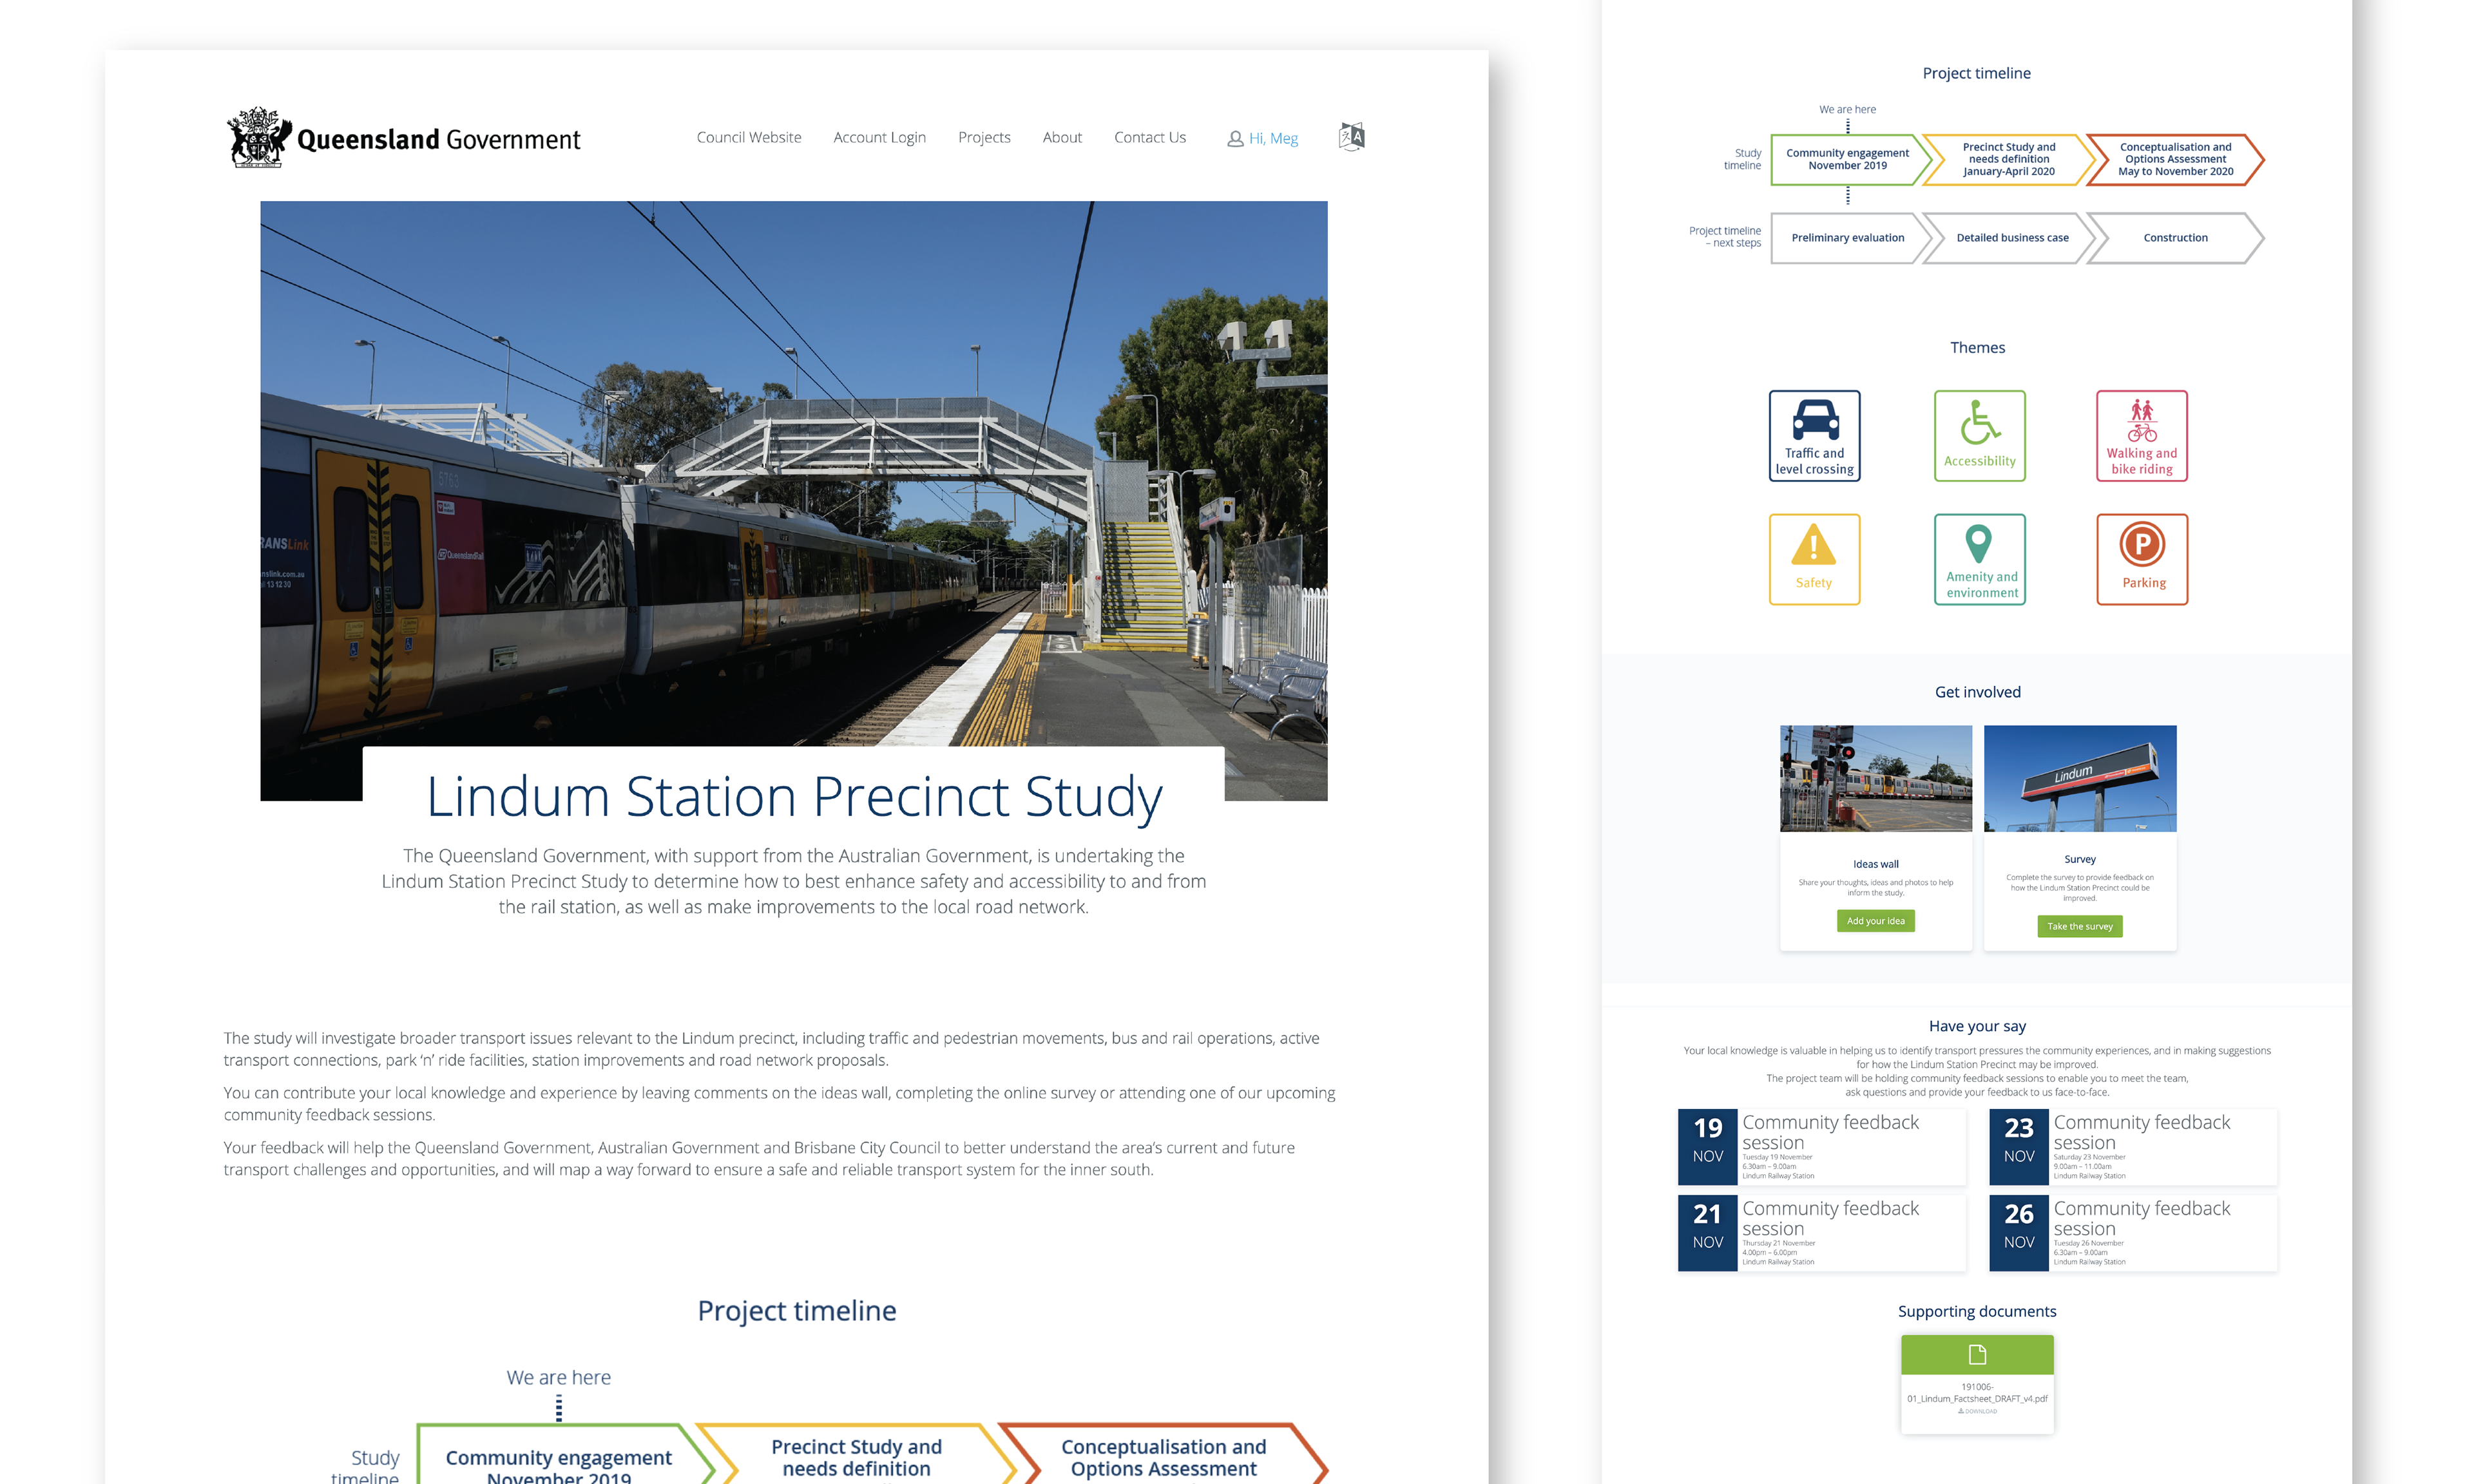Open the language translate icon

(x=1352, y=137)
